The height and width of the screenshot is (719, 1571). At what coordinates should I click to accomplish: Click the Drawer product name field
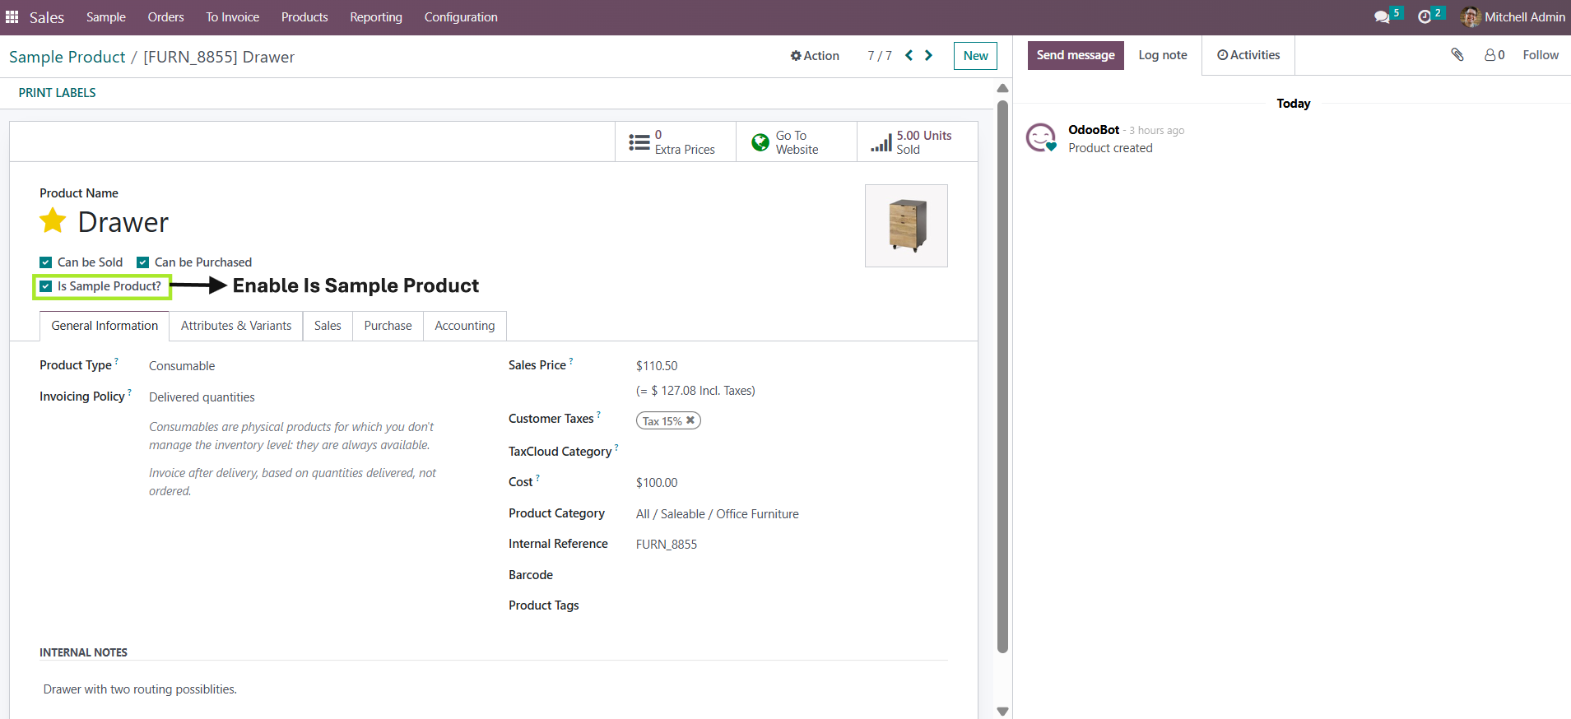123,222
